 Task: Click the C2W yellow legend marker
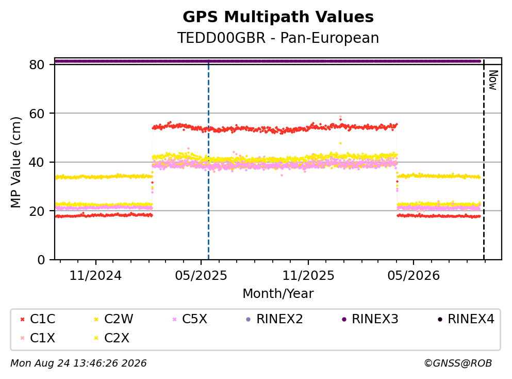(96, 319)
